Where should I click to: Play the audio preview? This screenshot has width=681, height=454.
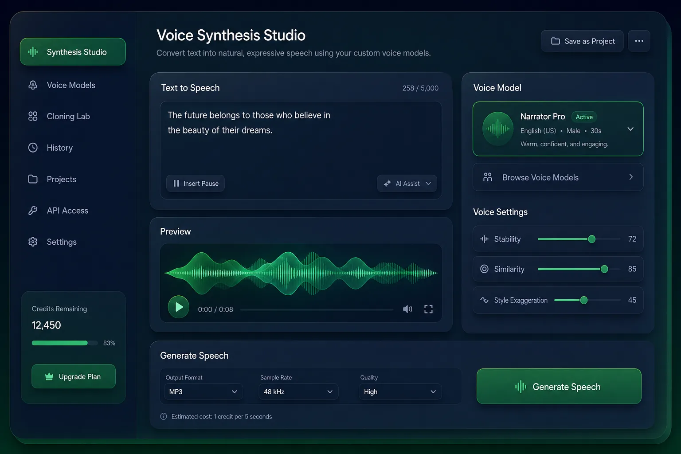179,307
